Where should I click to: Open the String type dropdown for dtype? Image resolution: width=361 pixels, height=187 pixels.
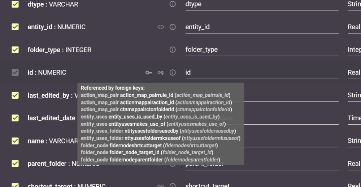click(x=353, y=4)
